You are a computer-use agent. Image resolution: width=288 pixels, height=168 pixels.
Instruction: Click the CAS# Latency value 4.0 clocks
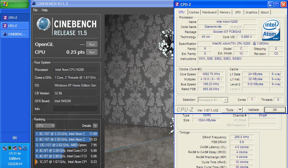(242, 147)
